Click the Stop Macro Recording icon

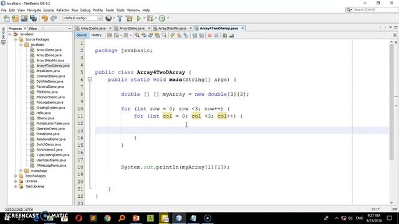point(216,35)
